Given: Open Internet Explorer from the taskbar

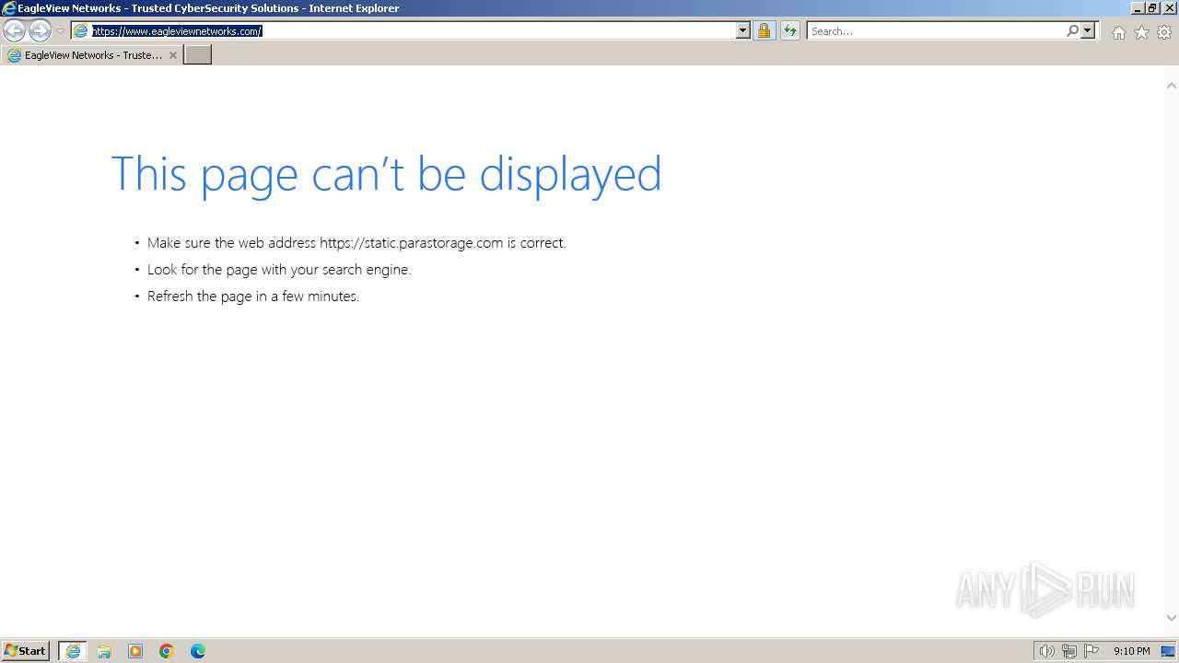Looking at the screenshot, I should 73,651.
